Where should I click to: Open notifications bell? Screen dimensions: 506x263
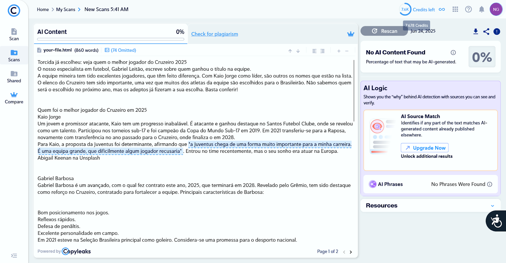click(x=481, y=9)
